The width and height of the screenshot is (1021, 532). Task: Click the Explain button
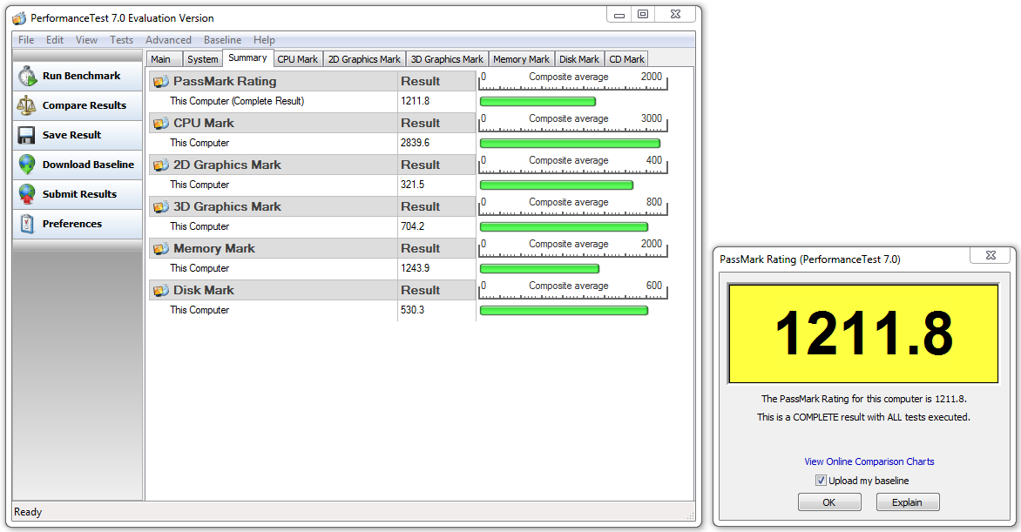pos(907,502)
